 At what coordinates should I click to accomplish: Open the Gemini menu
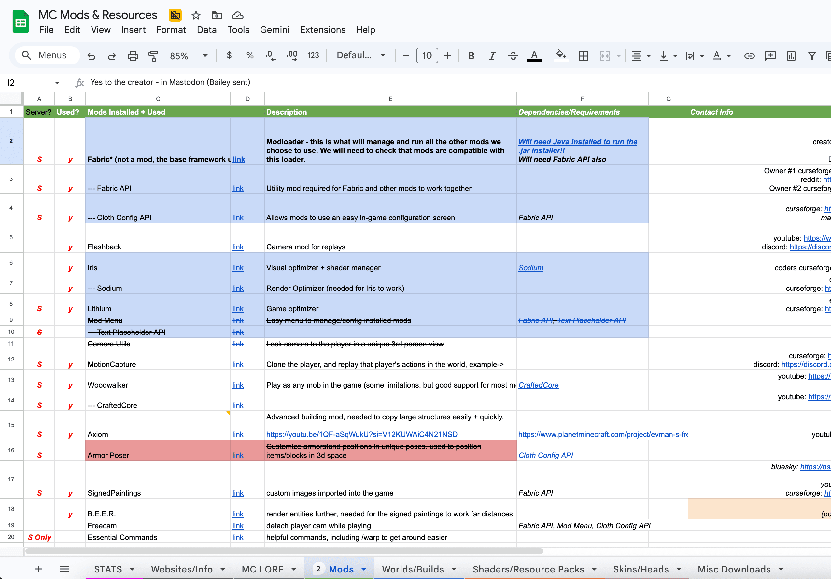coord(275,30)
